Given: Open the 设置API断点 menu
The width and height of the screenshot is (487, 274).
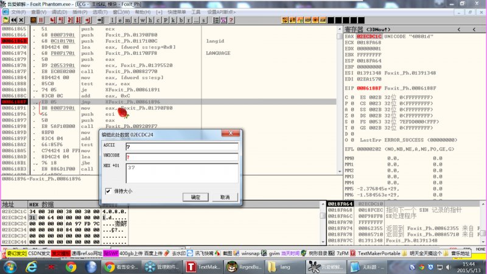Looking at the screenshot, I should [222, 12].
